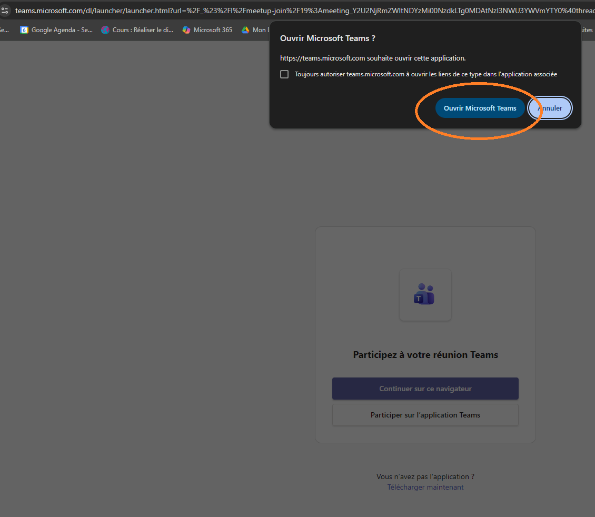Screen dimensions: 595x517
Task: Click the Ouvrir Microsoft Teams button
Action: 480,108
